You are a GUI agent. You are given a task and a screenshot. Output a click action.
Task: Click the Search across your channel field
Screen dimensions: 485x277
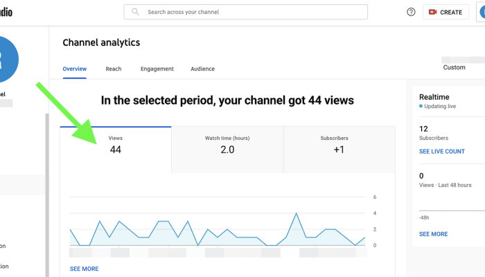coord(246,12)
